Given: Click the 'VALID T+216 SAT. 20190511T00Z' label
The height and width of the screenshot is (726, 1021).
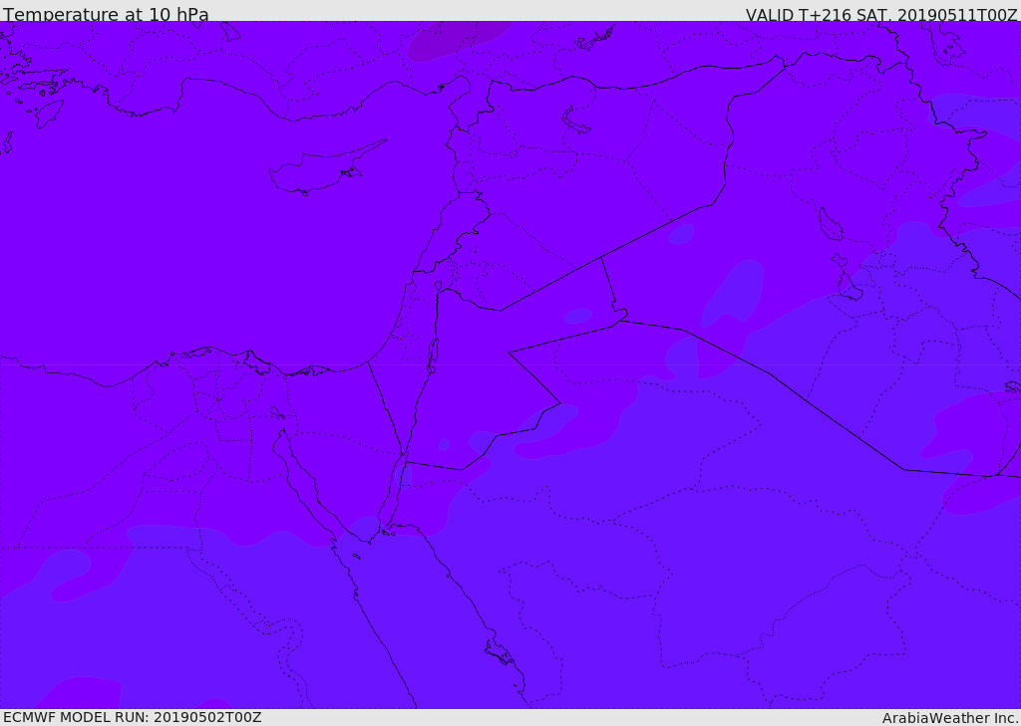Looking at the screenshot, I should pos(881,14).
